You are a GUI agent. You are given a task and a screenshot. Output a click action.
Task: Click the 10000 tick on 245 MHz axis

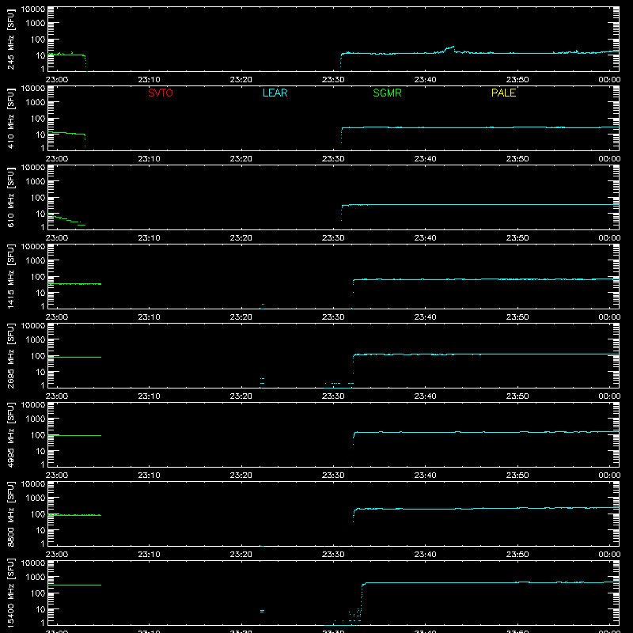coord(33,9)
